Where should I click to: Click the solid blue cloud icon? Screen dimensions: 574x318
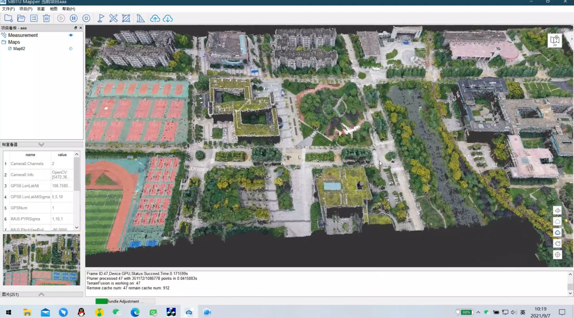(x=558, y=233)
